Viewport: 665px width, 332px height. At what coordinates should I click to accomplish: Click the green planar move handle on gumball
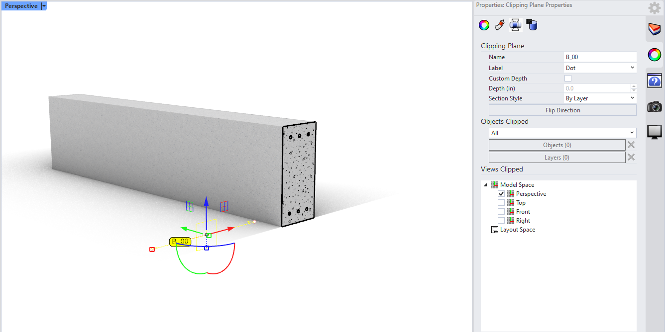(x=190, y=206)
